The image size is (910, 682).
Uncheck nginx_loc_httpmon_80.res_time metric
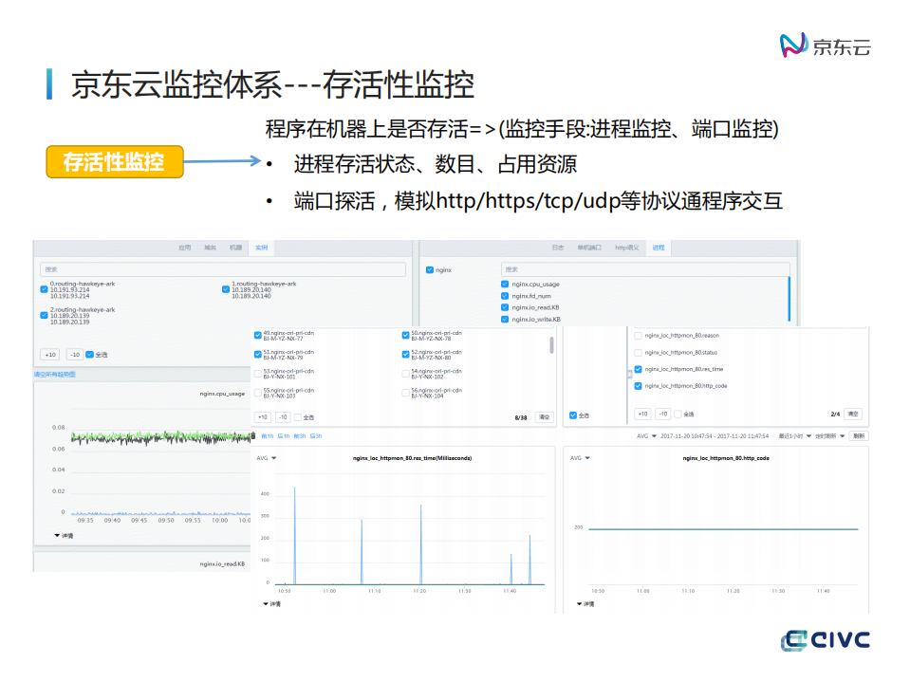tap(638, 368)
